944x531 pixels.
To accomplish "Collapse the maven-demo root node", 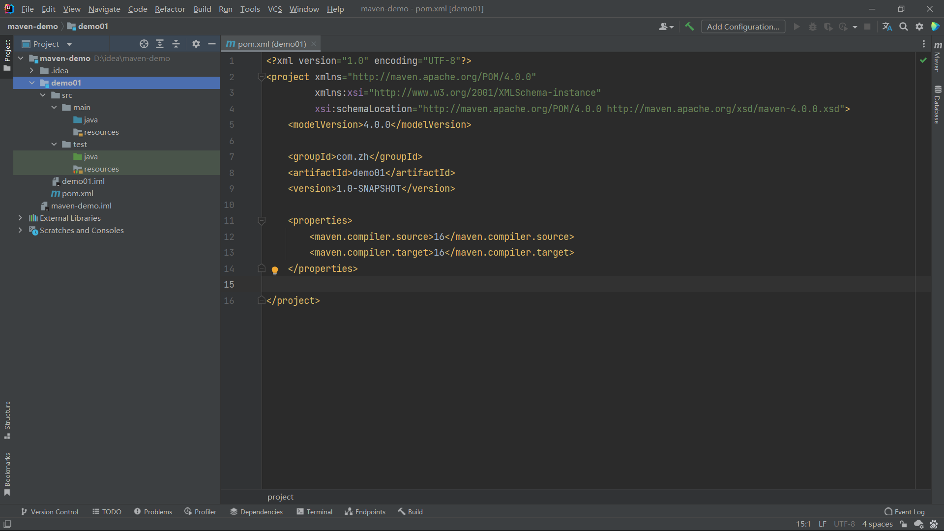I will click(21, 58).
